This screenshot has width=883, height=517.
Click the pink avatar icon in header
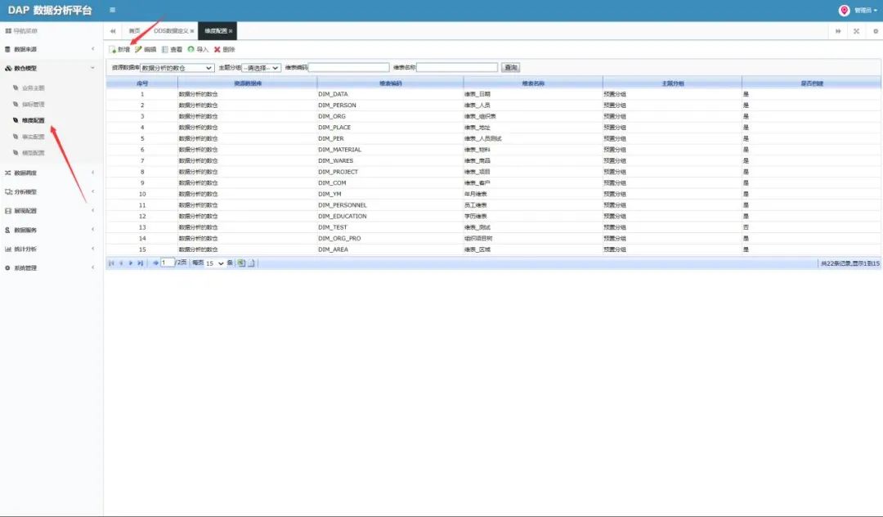tap(844, 10)
